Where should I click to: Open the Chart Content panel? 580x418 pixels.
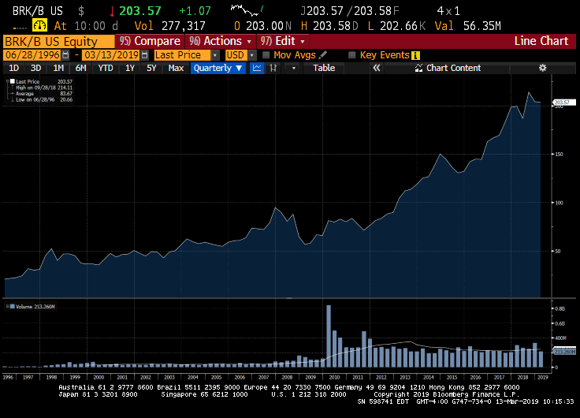(x=448, y=68)
